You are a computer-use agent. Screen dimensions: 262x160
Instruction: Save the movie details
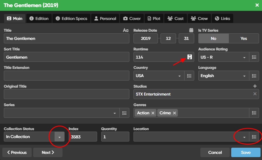pyautogui.click(x=246, y=152)
